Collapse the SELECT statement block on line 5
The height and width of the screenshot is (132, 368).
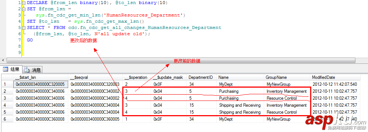(x=24, y=27)
